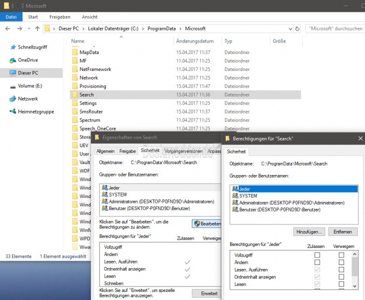Sort by Name column header
Image resolution: width=365 pixels, height=300 pixels.
78,41
